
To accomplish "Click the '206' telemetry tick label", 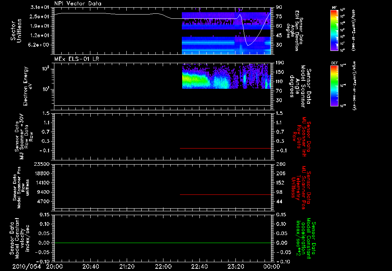I will tap(281, 173).
